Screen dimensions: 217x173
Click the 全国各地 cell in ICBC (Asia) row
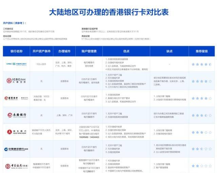[64, 81]
